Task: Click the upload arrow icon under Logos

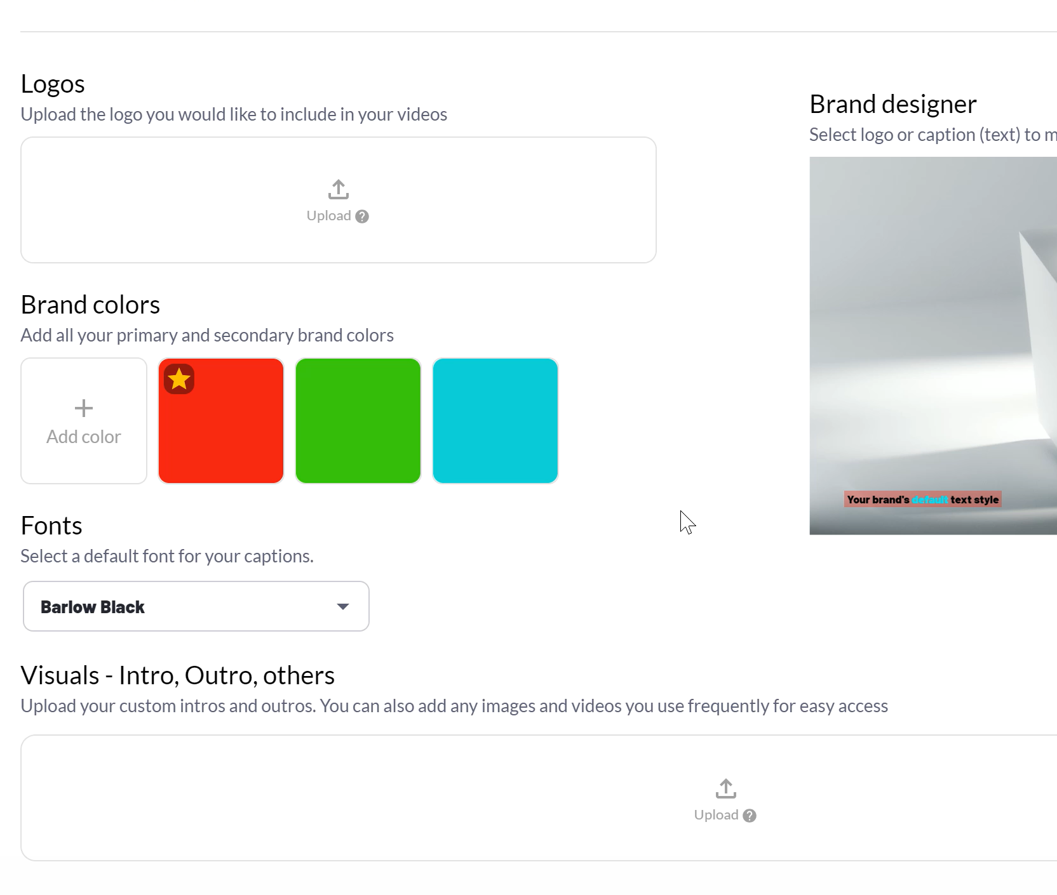Action: point(339,189)
